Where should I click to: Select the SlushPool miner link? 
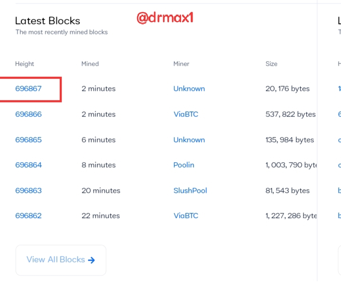[x=190, y=191]
